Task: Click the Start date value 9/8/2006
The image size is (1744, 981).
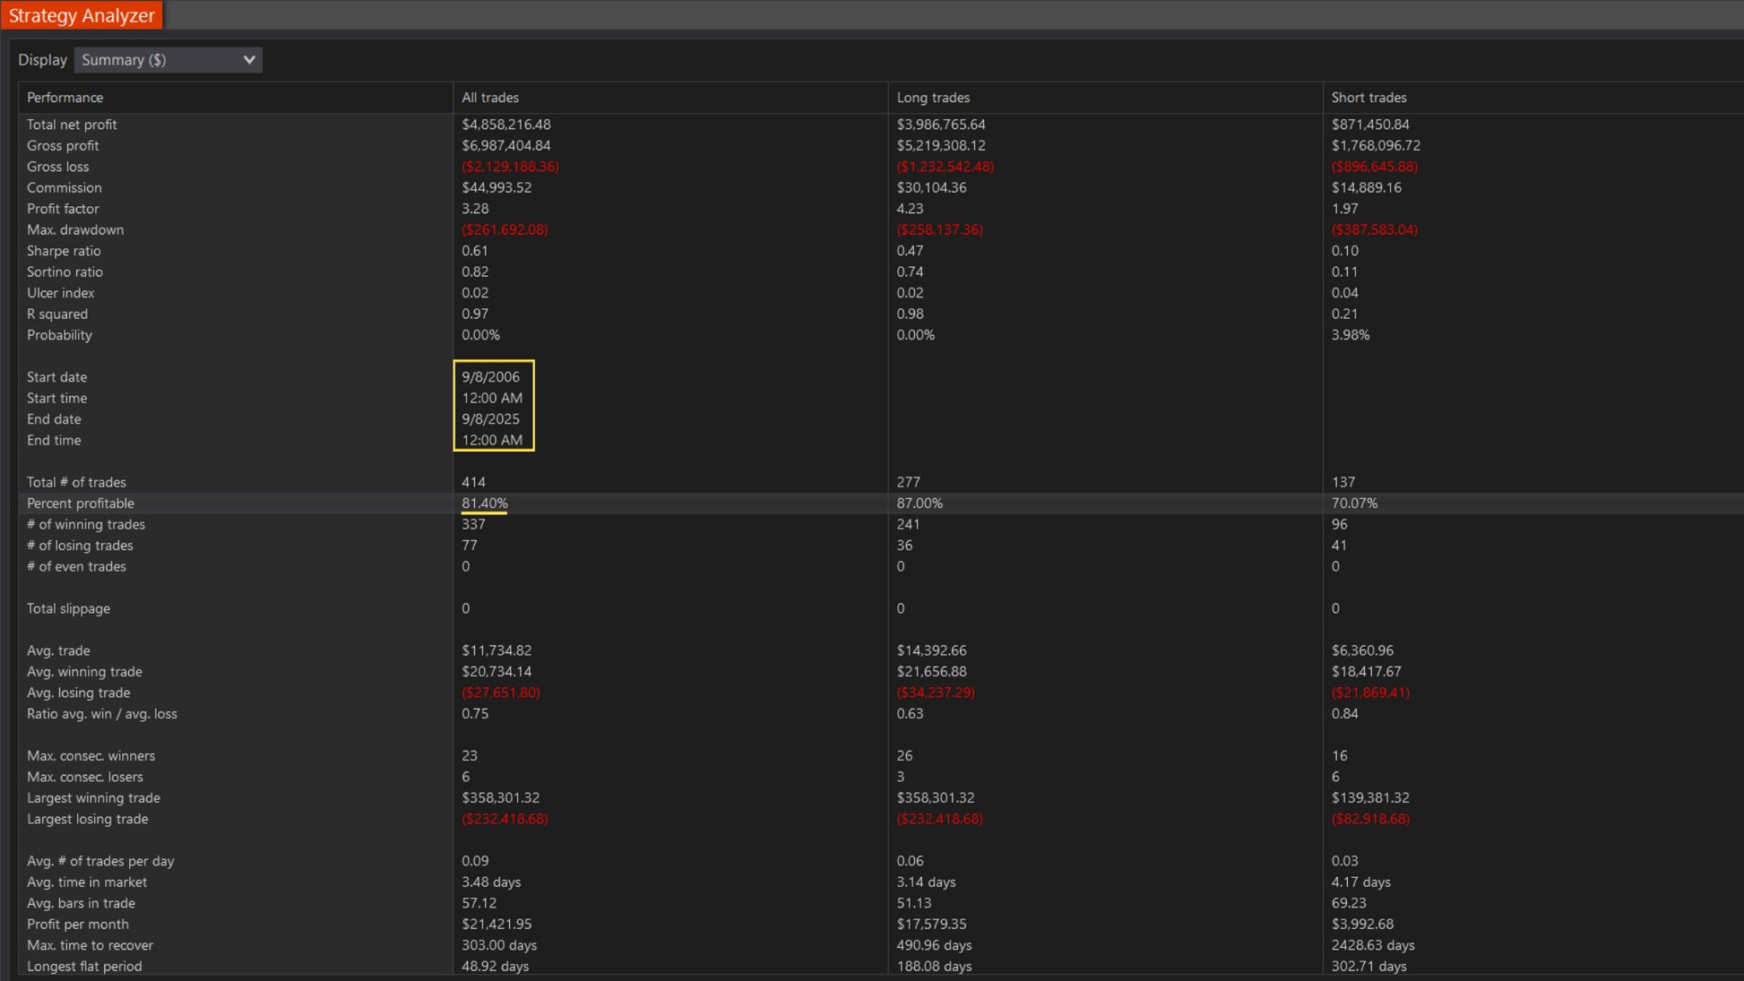Action: point(490,377)
